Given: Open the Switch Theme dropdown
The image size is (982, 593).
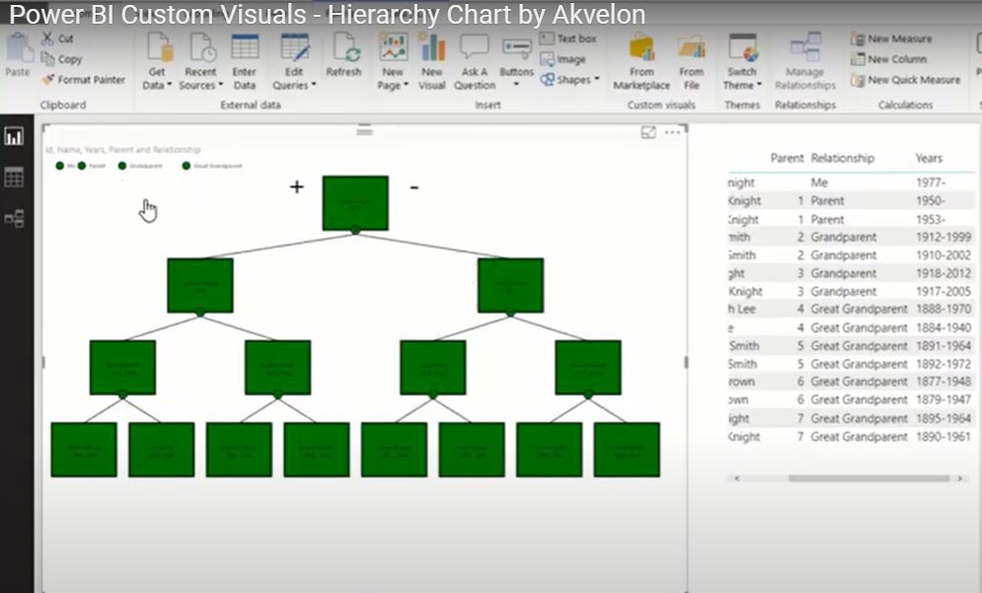Looking at the screenshot, I should [x=742, y=61].
